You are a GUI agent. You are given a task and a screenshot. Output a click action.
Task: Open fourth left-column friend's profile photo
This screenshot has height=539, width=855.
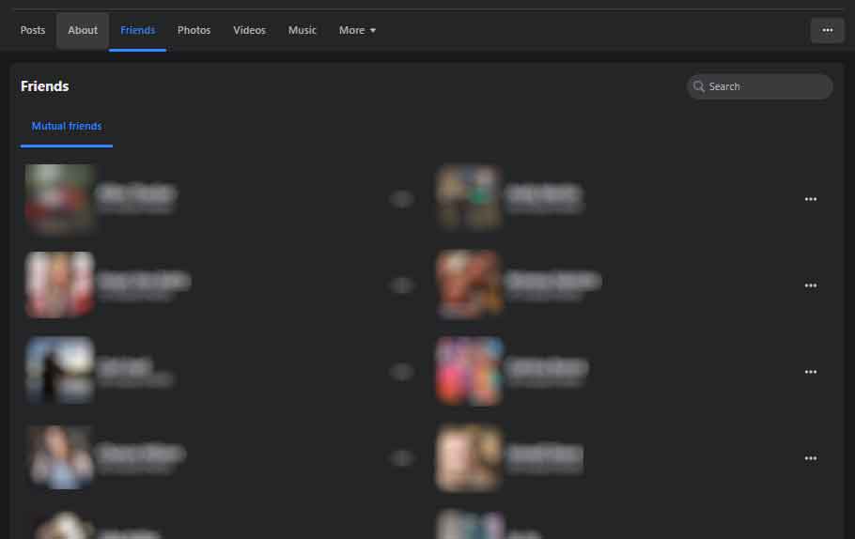[59, 458]
